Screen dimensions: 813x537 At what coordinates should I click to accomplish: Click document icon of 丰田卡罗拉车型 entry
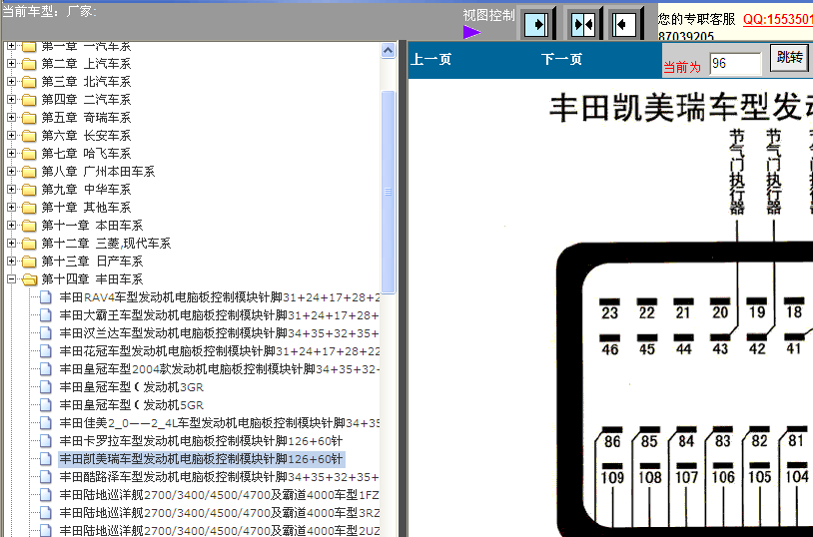coord(46,440)
